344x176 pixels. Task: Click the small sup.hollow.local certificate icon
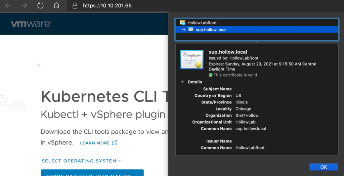pyautogui.click(x=190, y=30)
